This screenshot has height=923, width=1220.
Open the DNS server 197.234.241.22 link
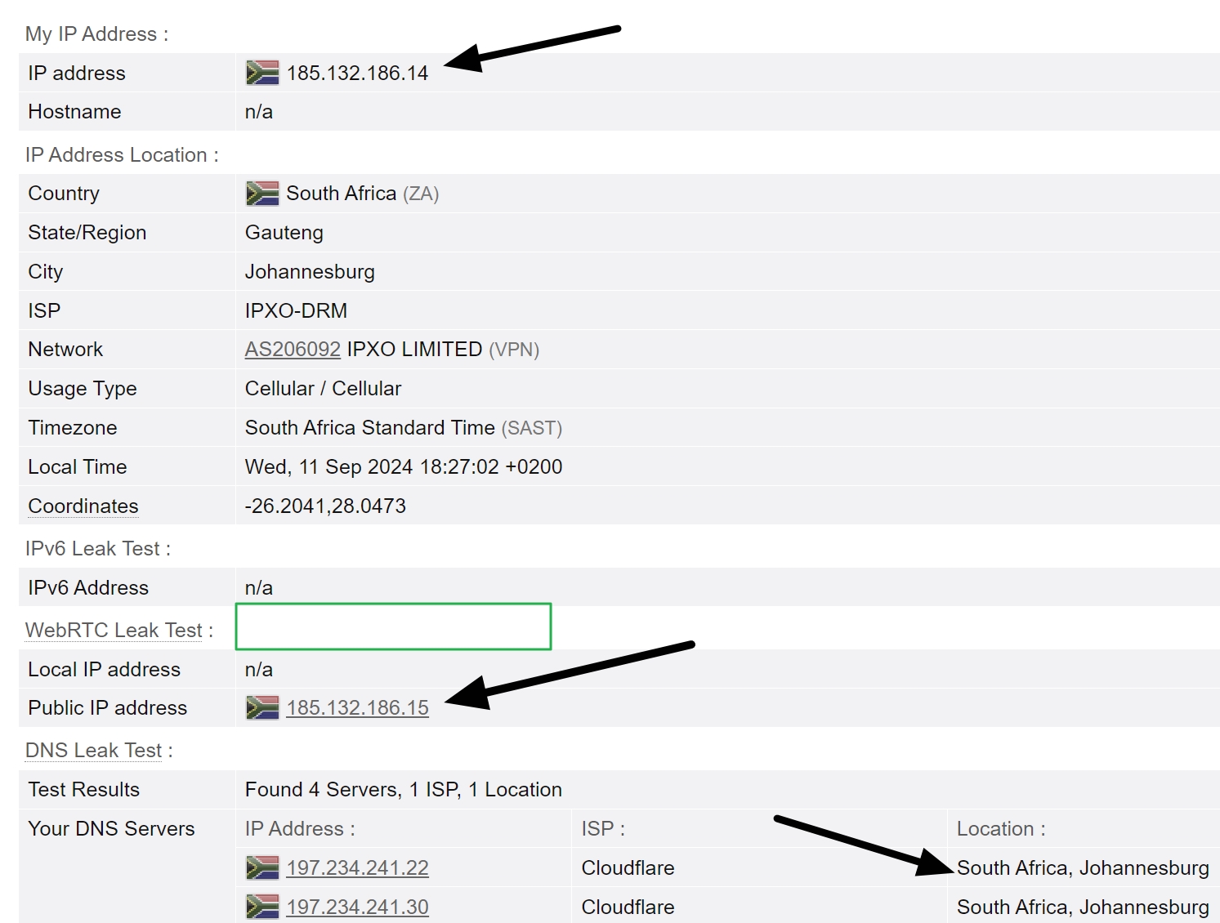[x=358, y=867]
